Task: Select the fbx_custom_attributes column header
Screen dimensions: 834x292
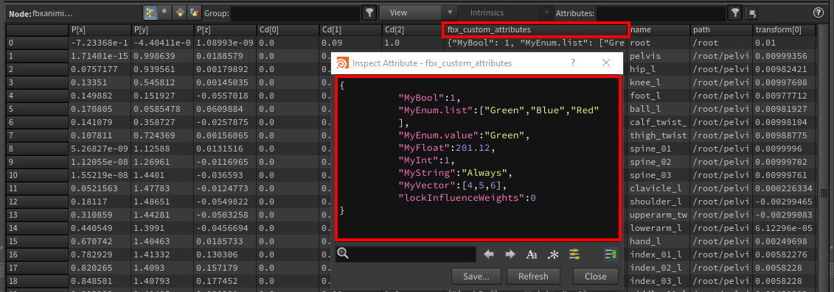Action: click(x=535, y=30)
